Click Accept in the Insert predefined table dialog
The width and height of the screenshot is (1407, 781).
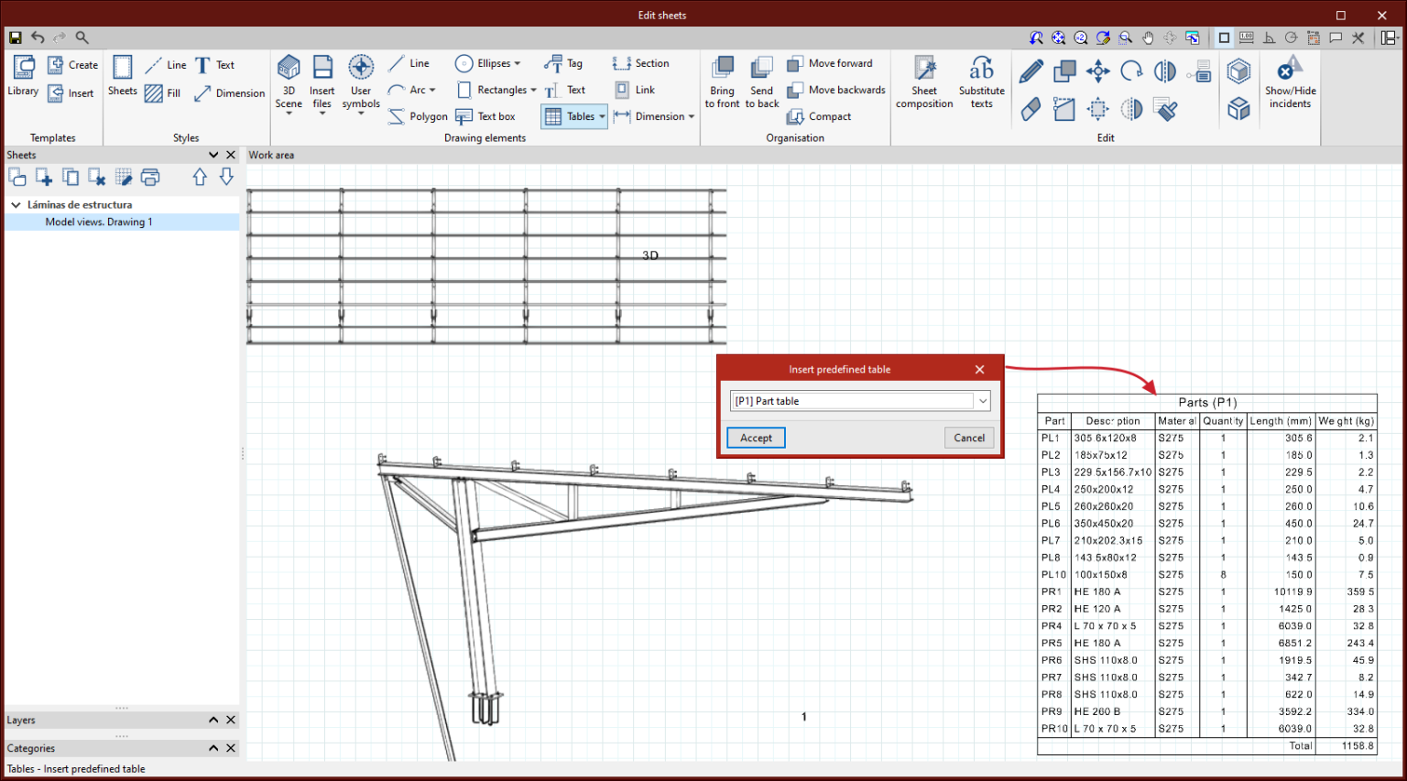point(755,438)
